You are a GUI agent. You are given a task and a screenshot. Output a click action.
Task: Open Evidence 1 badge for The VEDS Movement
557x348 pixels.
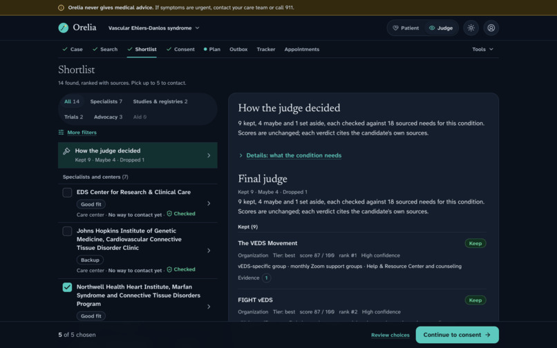coord(267,278)
